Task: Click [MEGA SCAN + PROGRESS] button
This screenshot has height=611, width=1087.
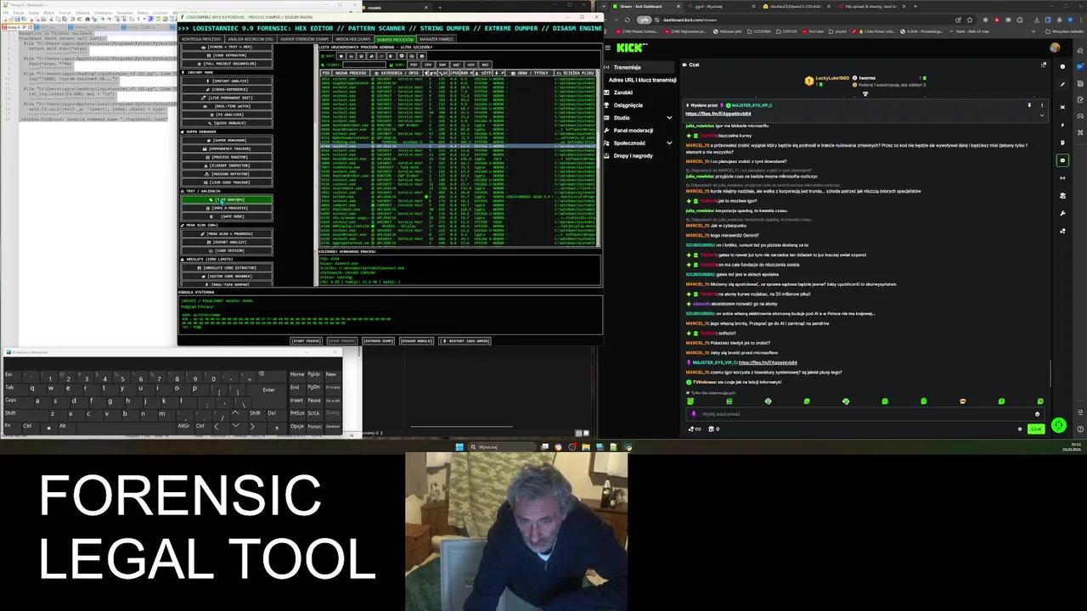Action: (227, 233)
